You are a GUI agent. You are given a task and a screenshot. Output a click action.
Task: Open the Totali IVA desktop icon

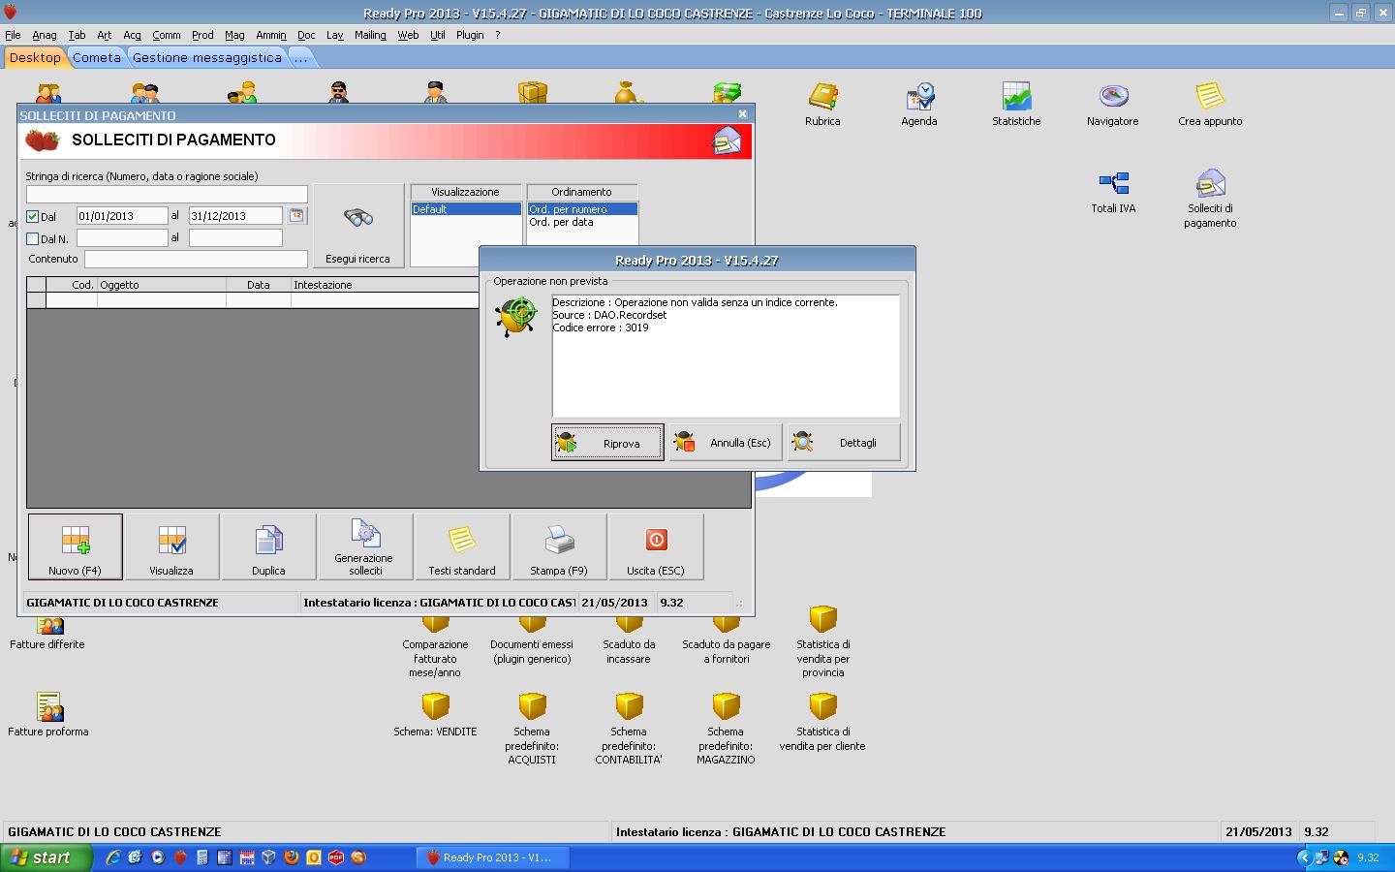[x=1113, y=192]
